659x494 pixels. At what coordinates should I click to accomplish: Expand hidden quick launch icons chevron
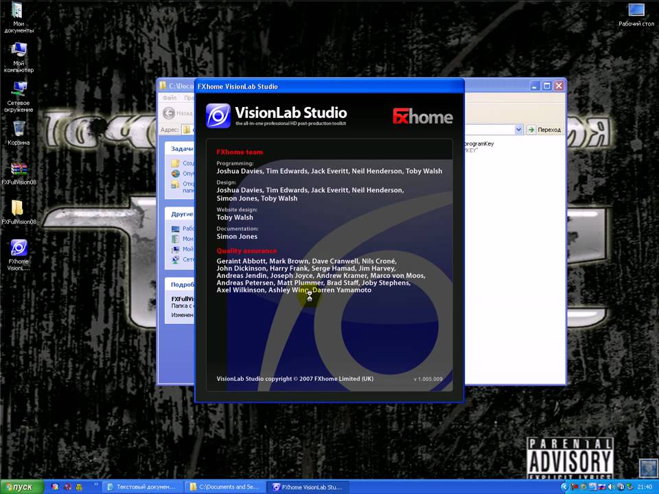(96, 485)
